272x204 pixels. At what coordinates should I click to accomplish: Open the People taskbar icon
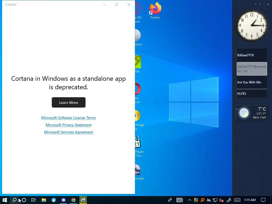coord(170,200)
